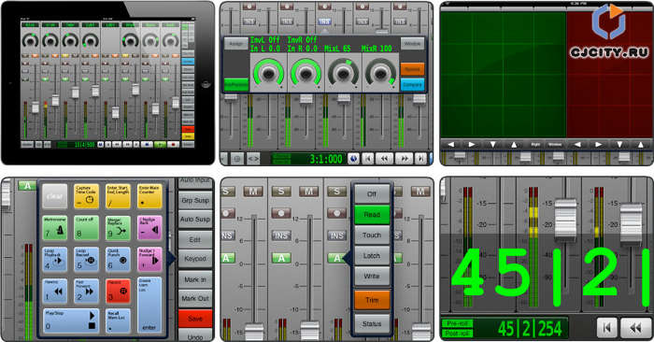Screen dimensions: 654x342
Task: Enable Post-roll in counter panel
Action: (x=458, y=333)
